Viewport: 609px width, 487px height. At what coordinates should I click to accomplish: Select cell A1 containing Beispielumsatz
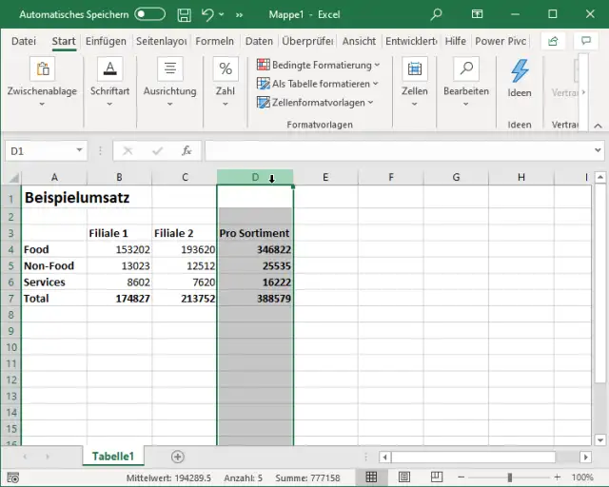(54, 198)
